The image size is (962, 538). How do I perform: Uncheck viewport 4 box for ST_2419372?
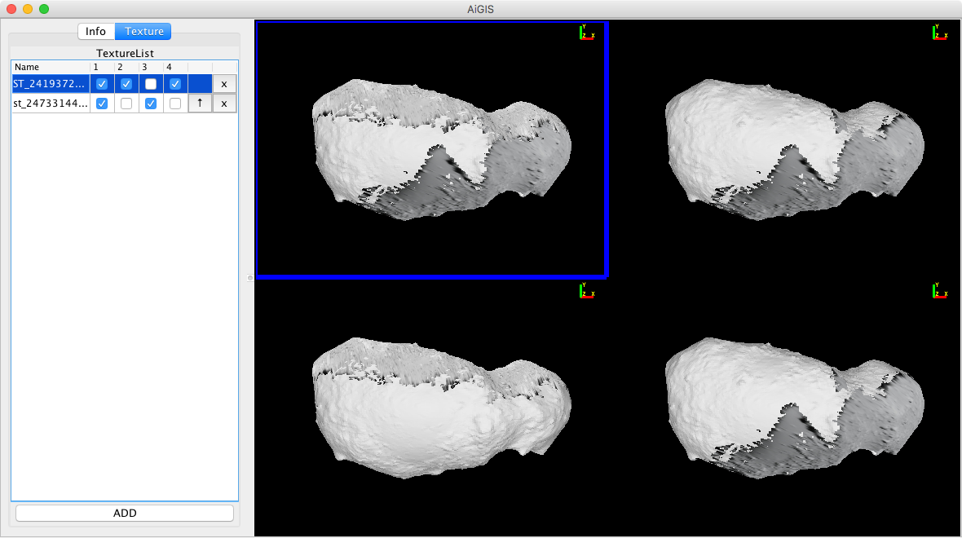click(x=175, y=83)
